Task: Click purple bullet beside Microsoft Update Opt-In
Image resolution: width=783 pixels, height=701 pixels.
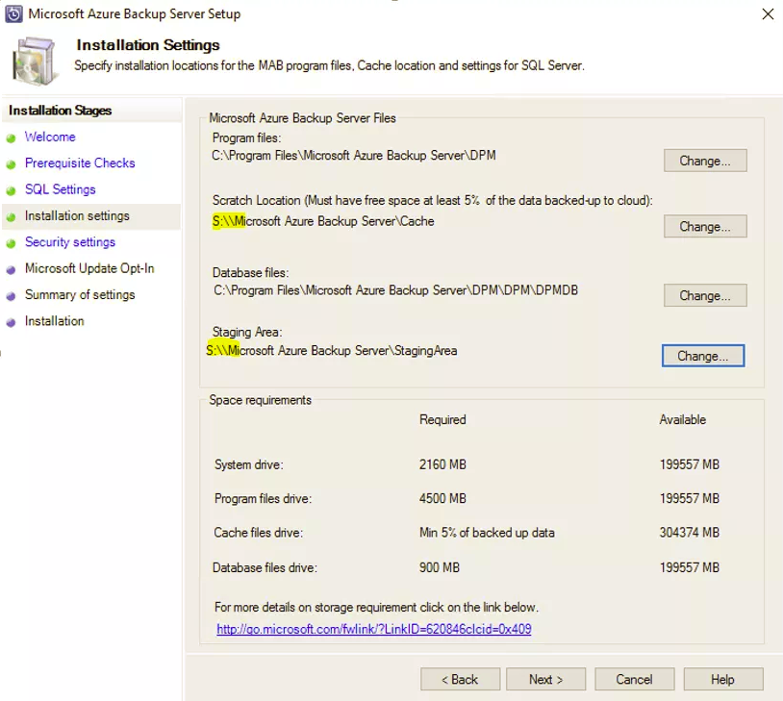Action: 11,269
